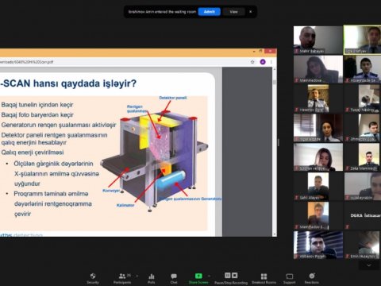Open the Polls icon
Viewport: 381px width, 286px height.
coord(152,276)
